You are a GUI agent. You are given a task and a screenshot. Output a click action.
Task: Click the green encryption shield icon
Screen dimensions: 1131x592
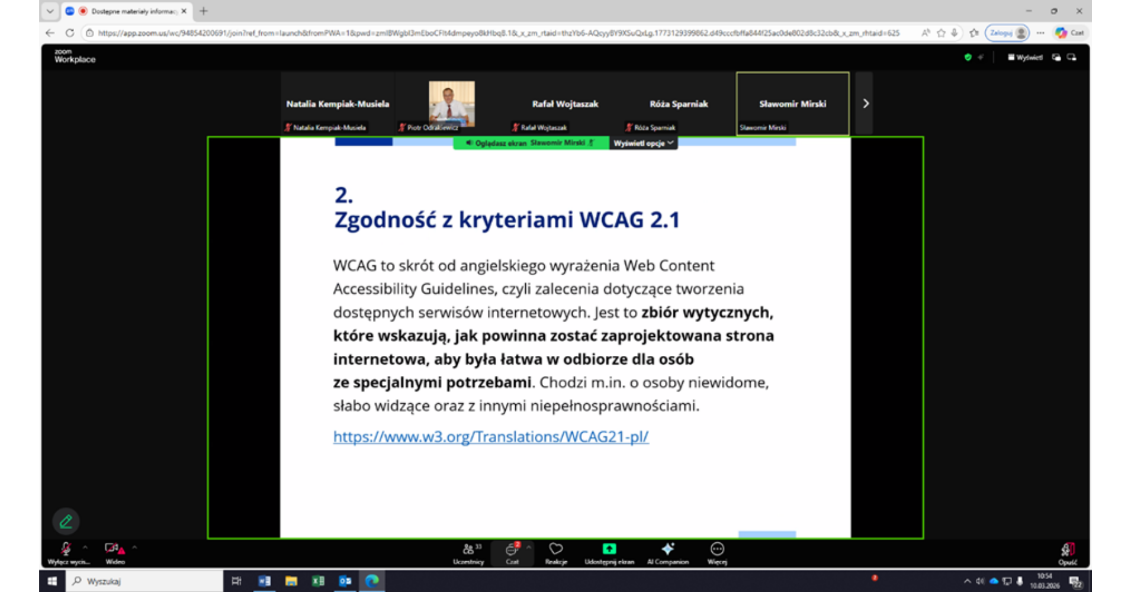click(968, 57)
